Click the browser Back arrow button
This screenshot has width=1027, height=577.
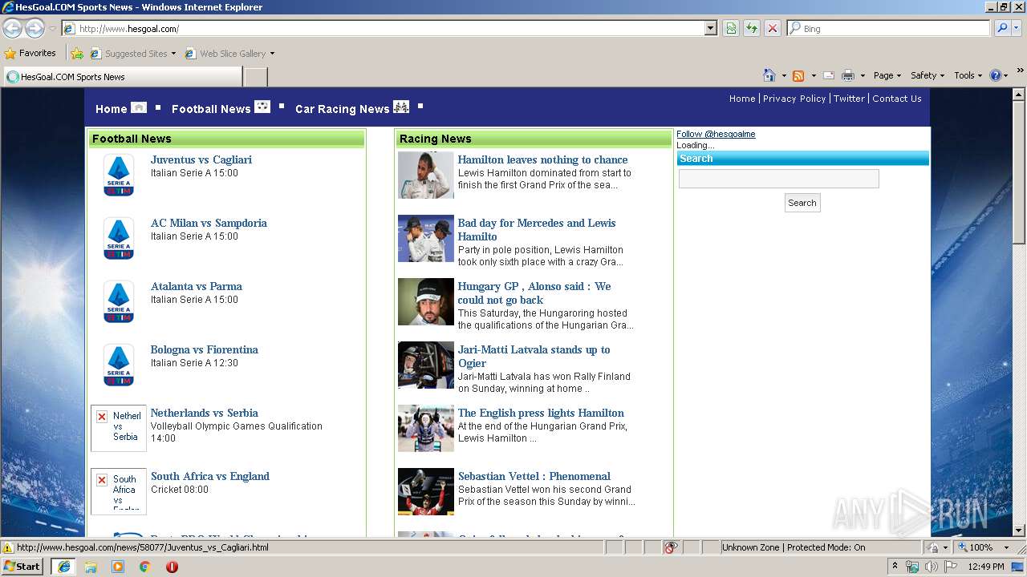[12, 28]
